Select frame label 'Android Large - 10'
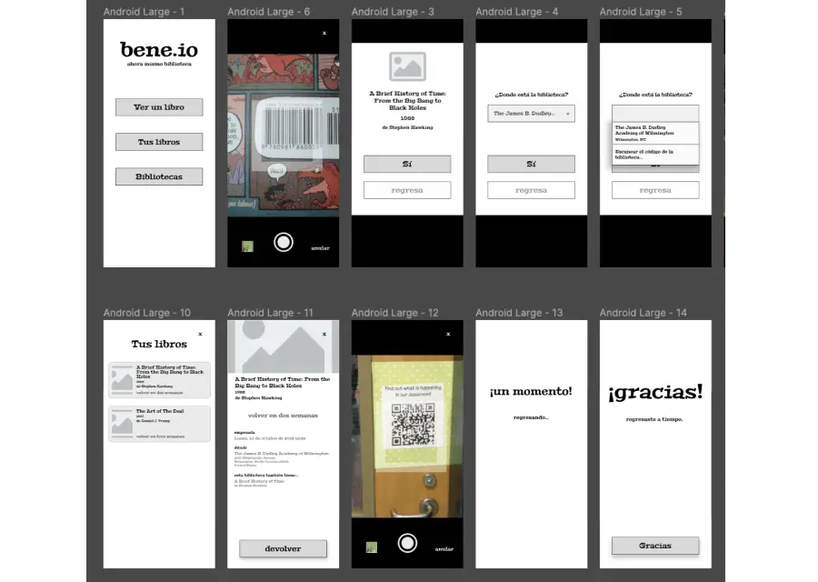Image resolution: width=818 pixels, height=582 pixels. pos(147,313)
